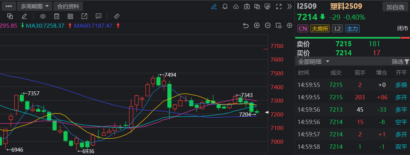Click the 7204→ price label on chart

coord(247,114)
